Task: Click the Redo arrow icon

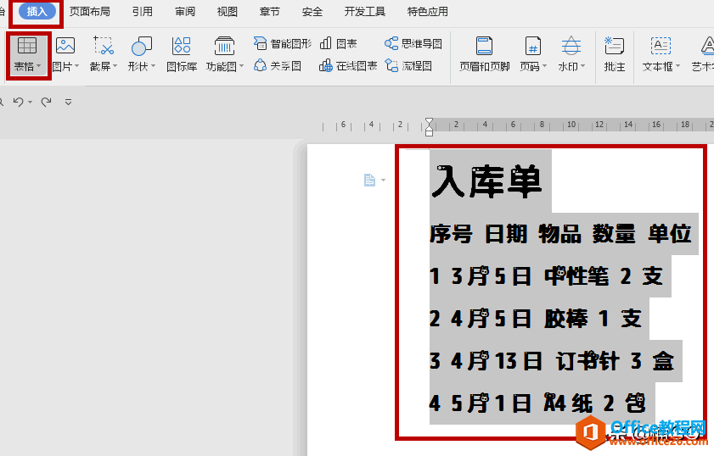Action: pyautogui.click(x=46, y=102)
